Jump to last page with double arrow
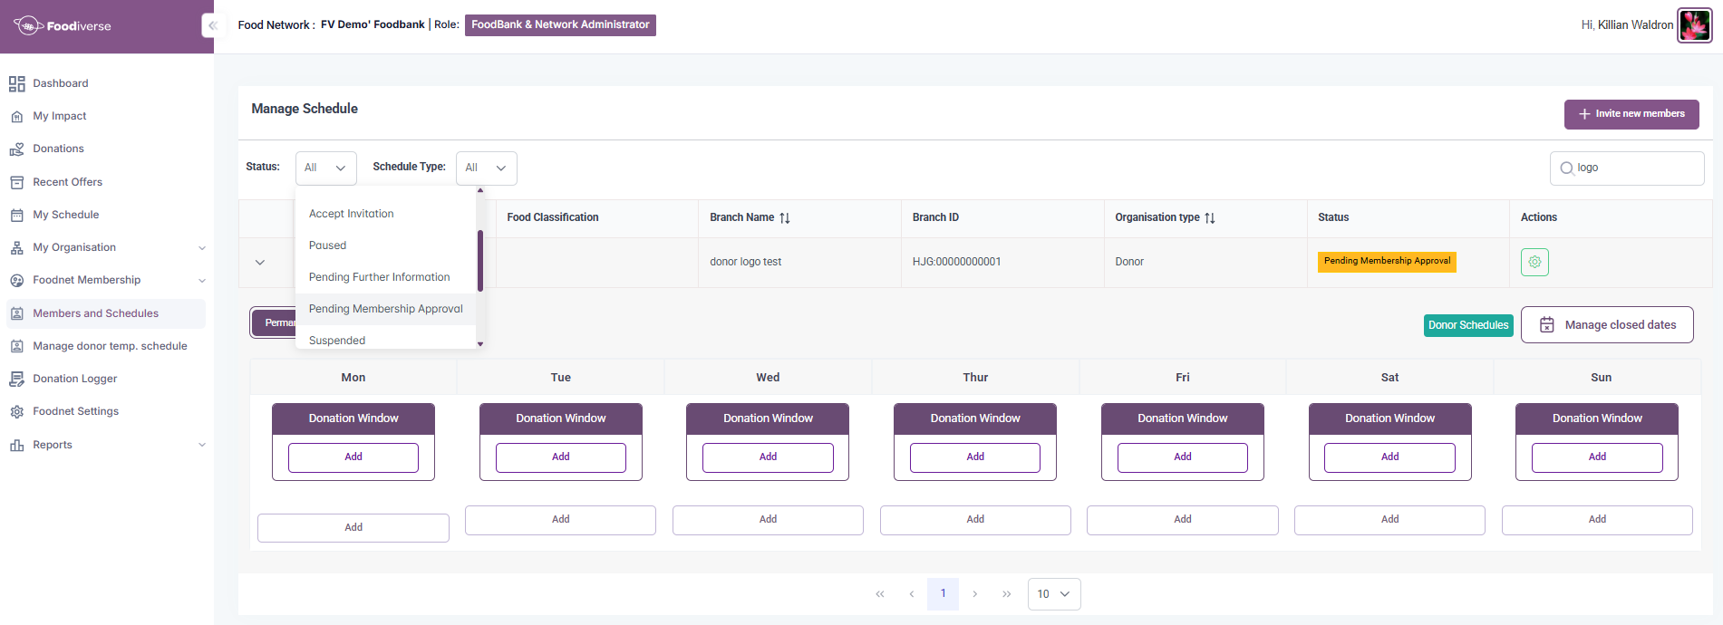The height and width of the screenshot is (625, 1723). [x=1006, y=594]
